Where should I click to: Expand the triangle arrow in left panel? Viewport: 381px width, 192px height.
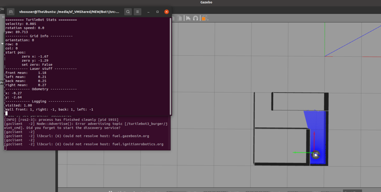[2, 44]
